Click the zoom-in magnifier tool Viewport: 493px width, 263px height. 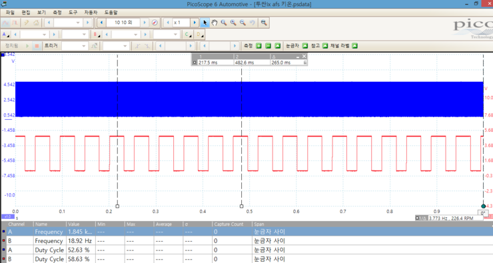point(233,23)
